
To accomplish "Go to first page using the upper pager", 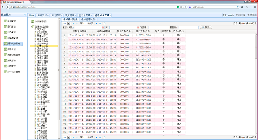I will (x=73, y=23).
